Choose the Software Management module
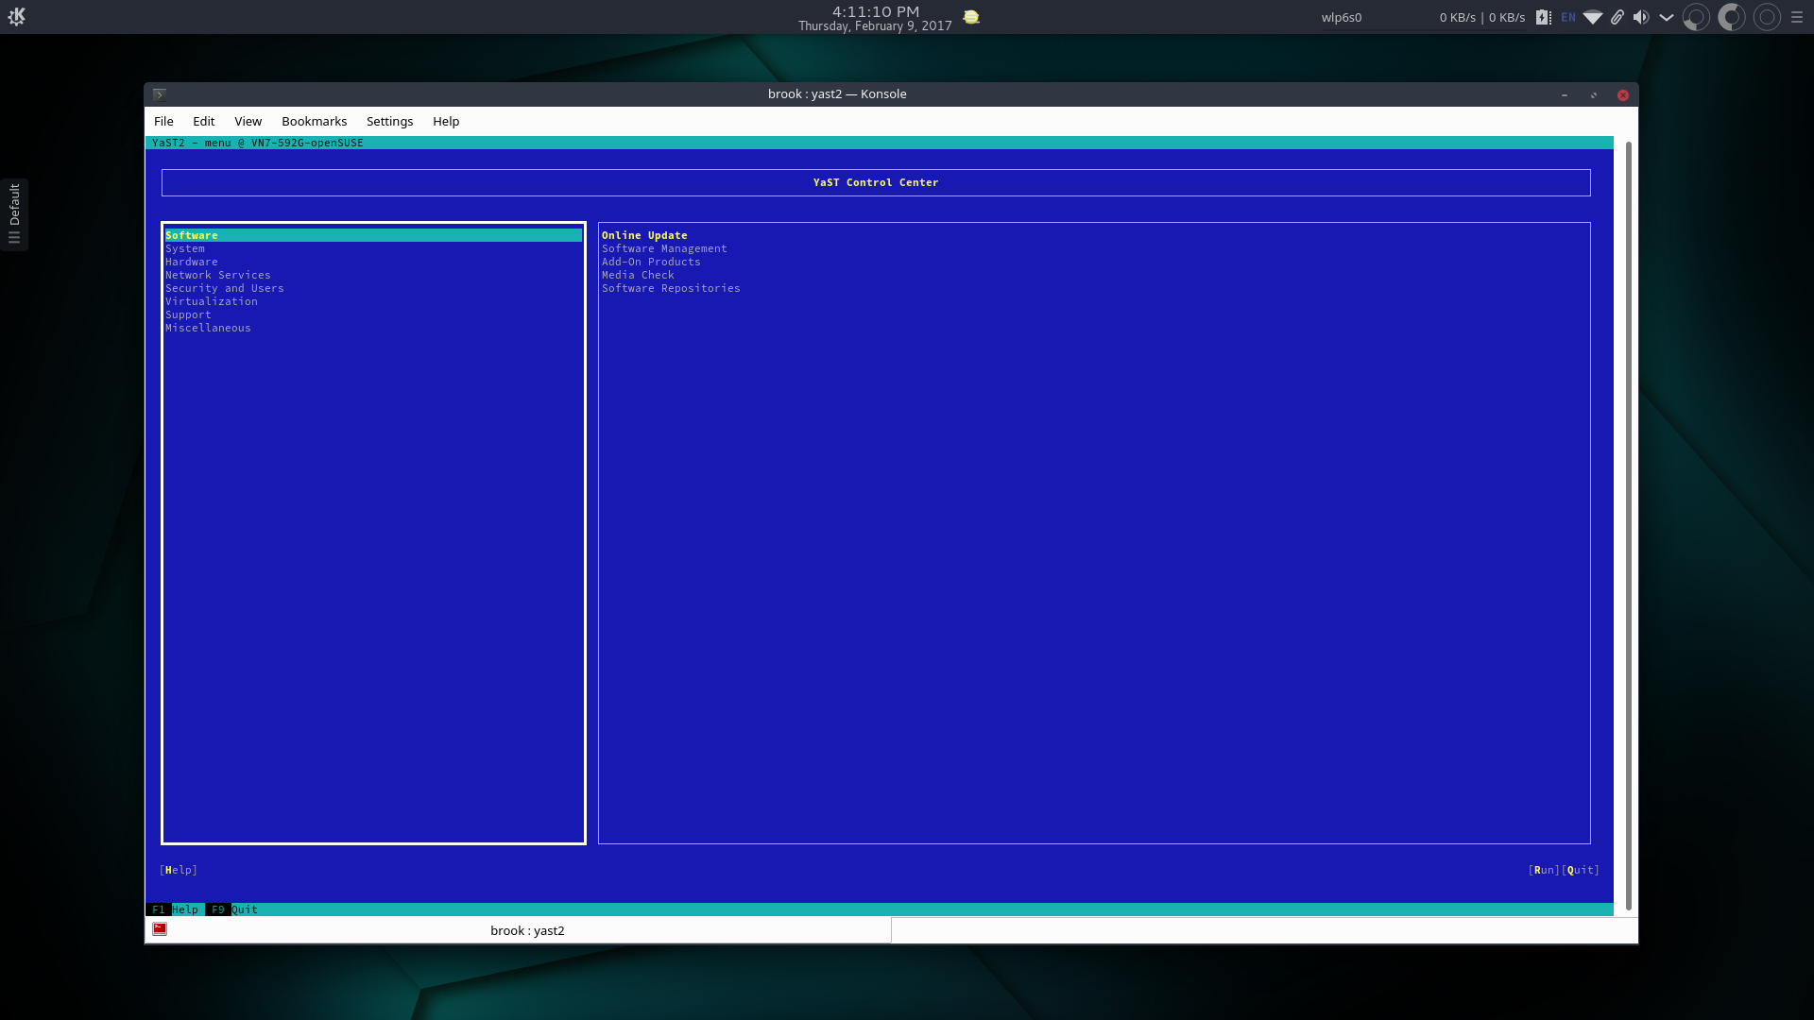 [664, 248]
